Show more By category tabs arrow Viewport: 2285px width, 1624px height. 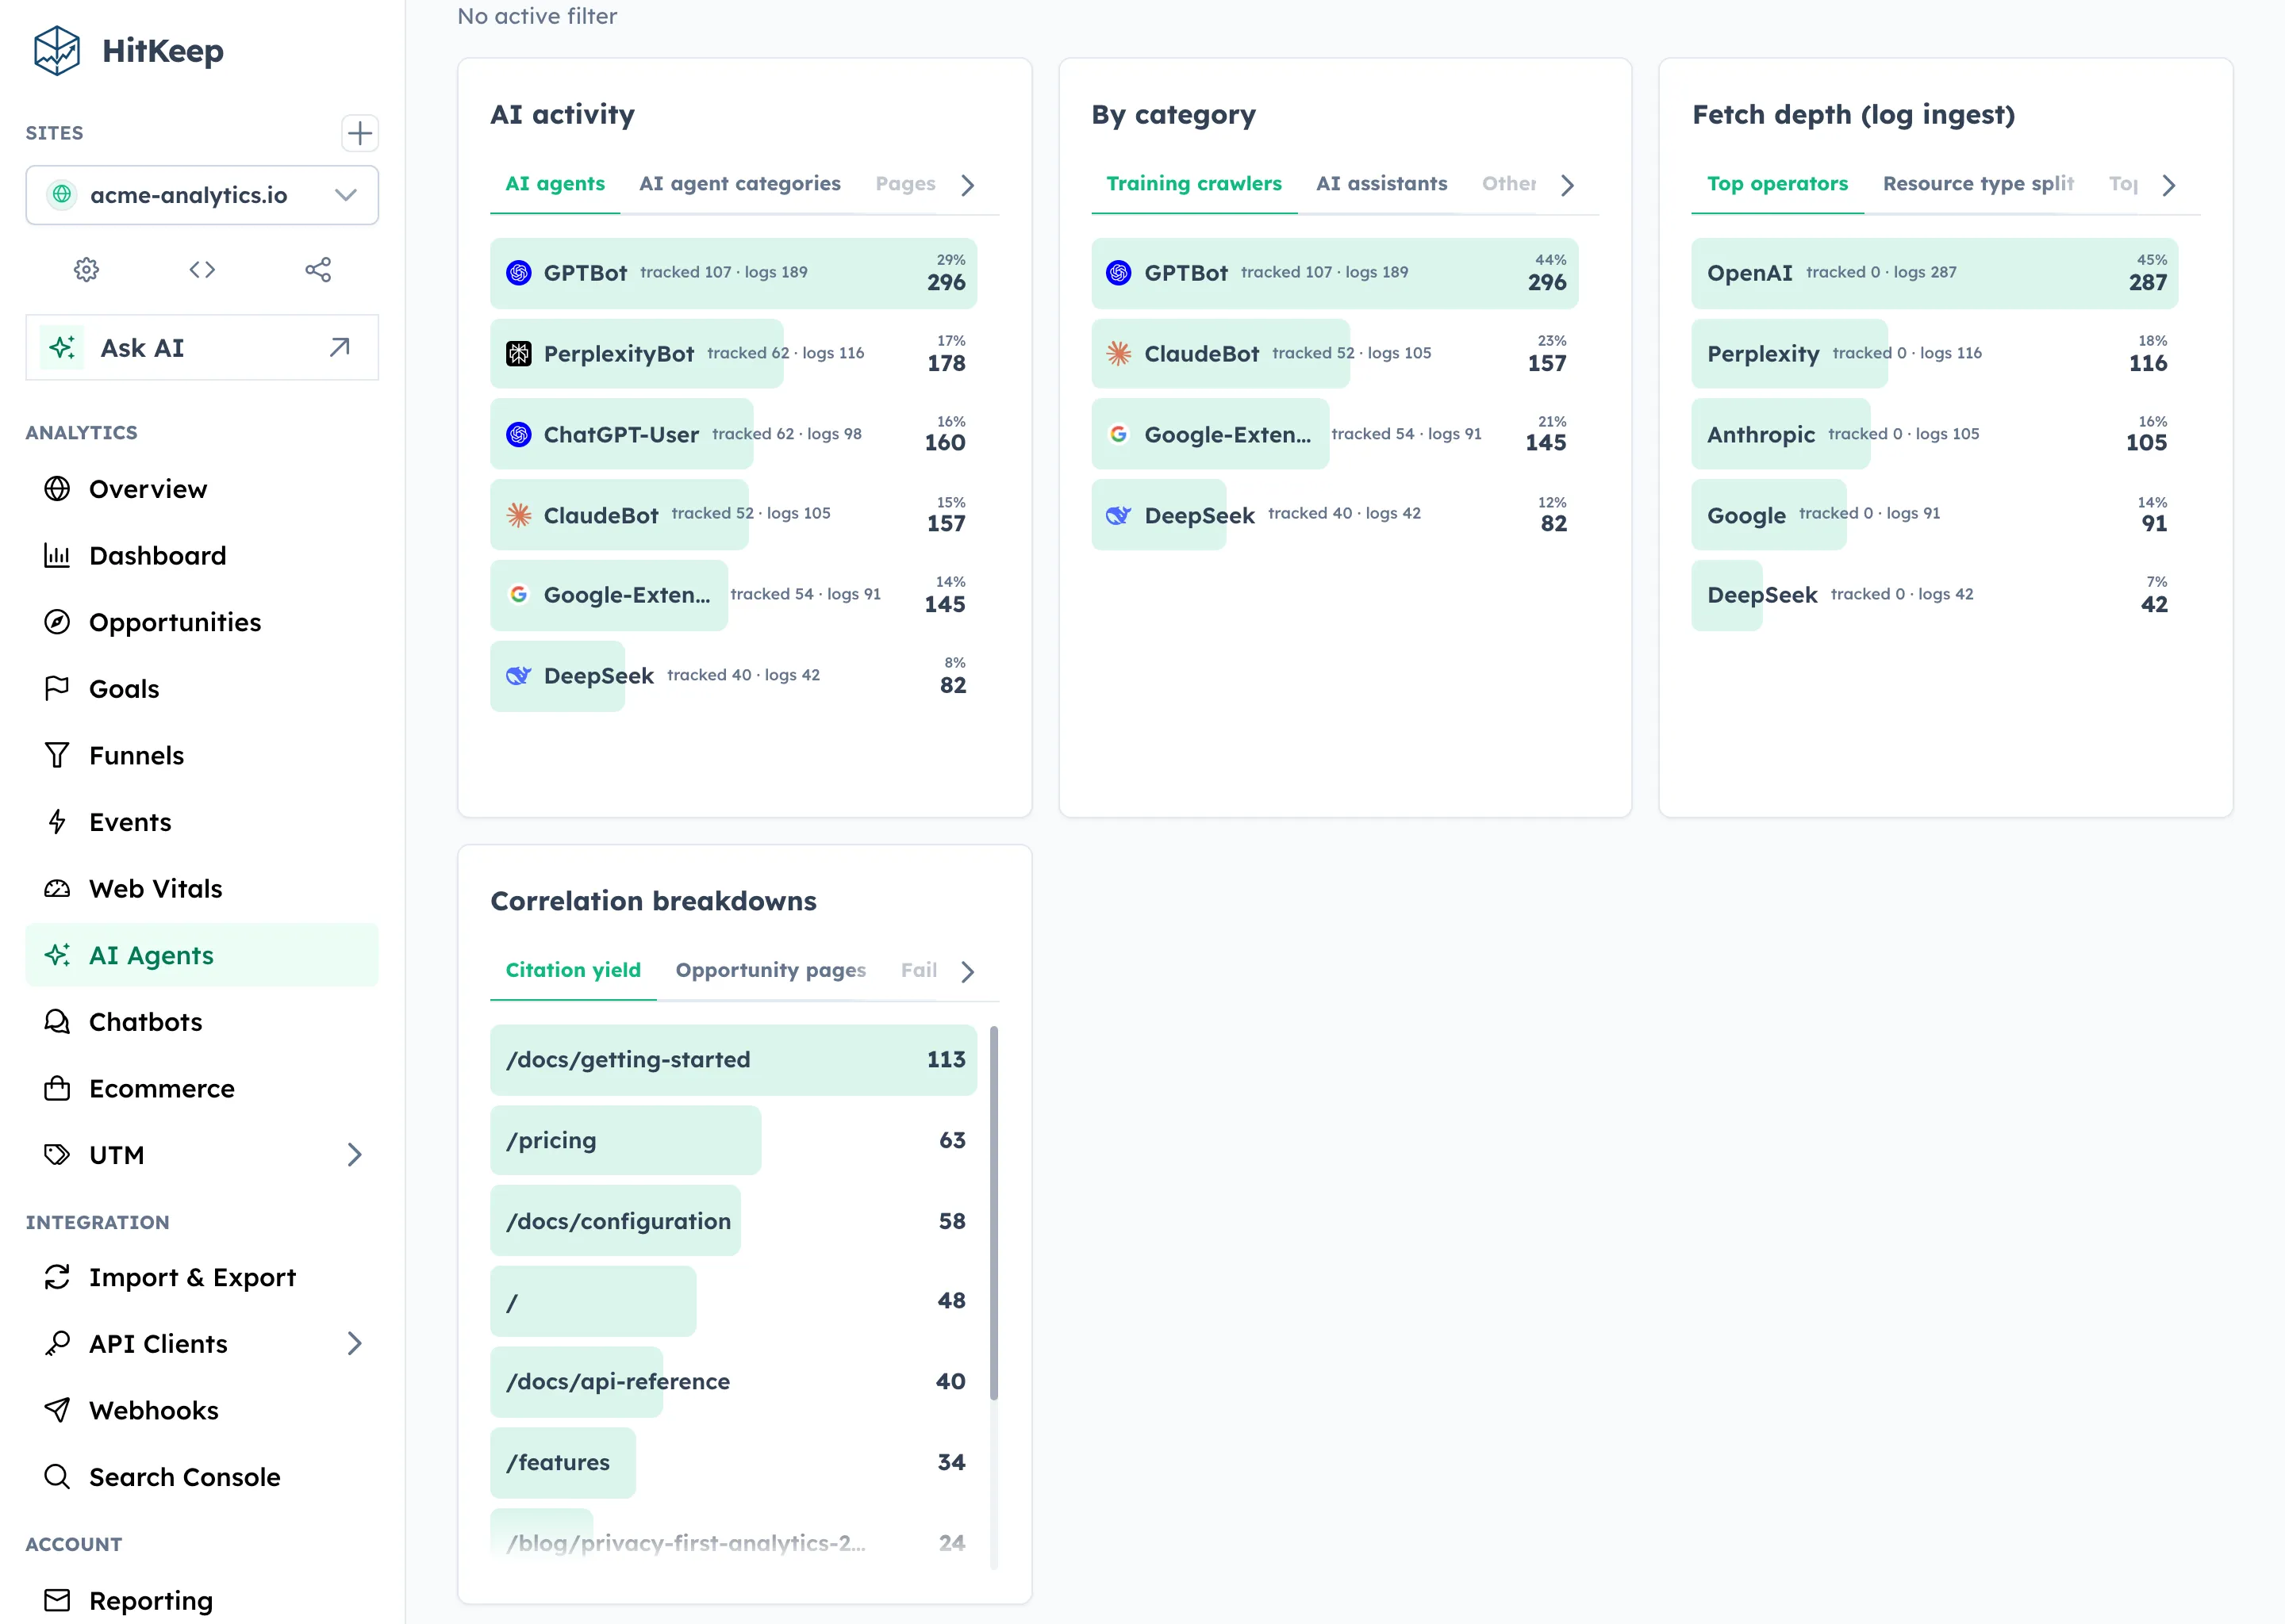1568,185
